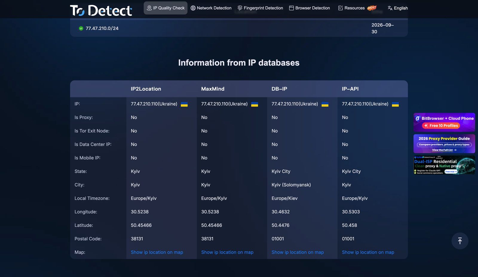Show MaxMind ip location on map
The width and height of the screenshot is (478, 277).
[227, 252]
